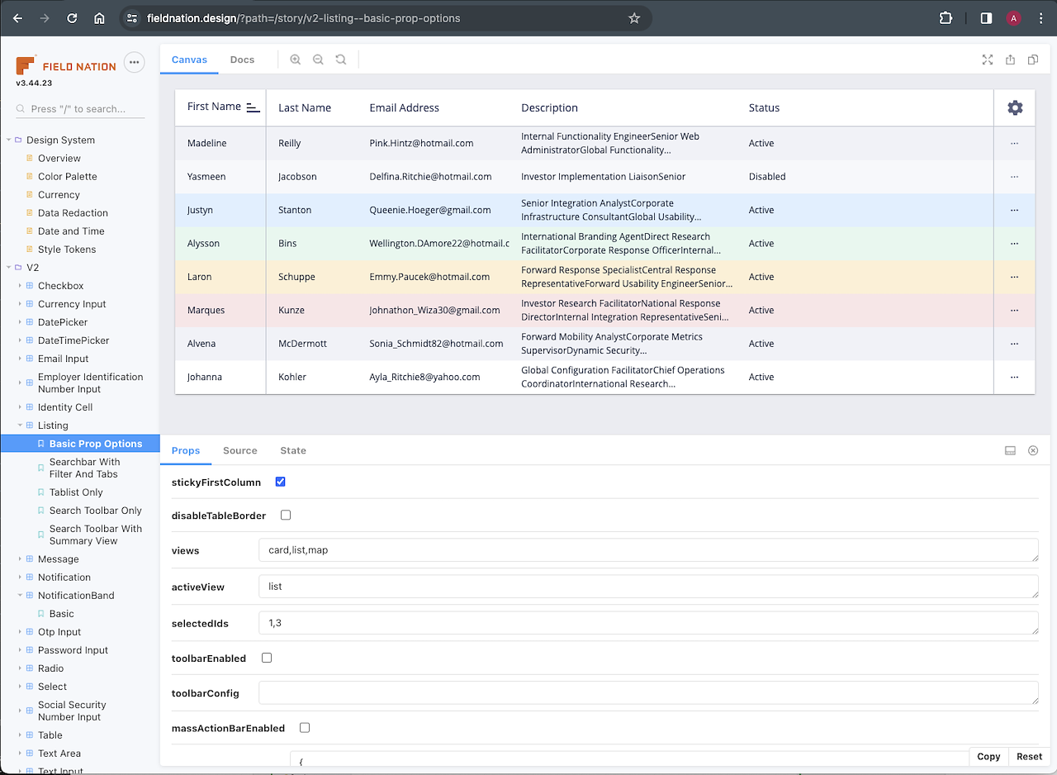
Task: Close the addons panel
Action: click(x=1032, y=450)
